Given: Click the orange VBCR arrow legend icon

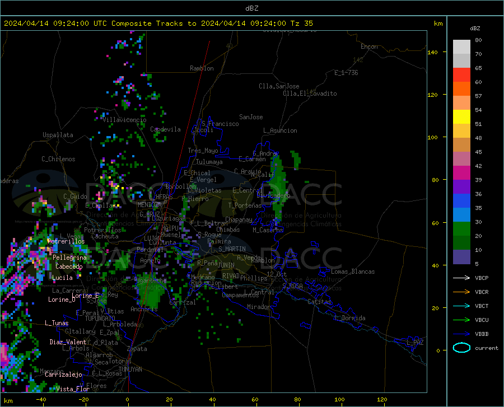Looking at the screenshot, I should 461,292.
